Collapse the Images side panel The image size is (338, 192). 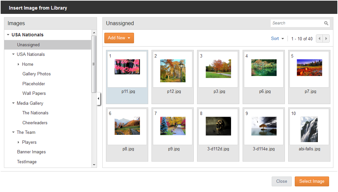(x=98, y=98)
